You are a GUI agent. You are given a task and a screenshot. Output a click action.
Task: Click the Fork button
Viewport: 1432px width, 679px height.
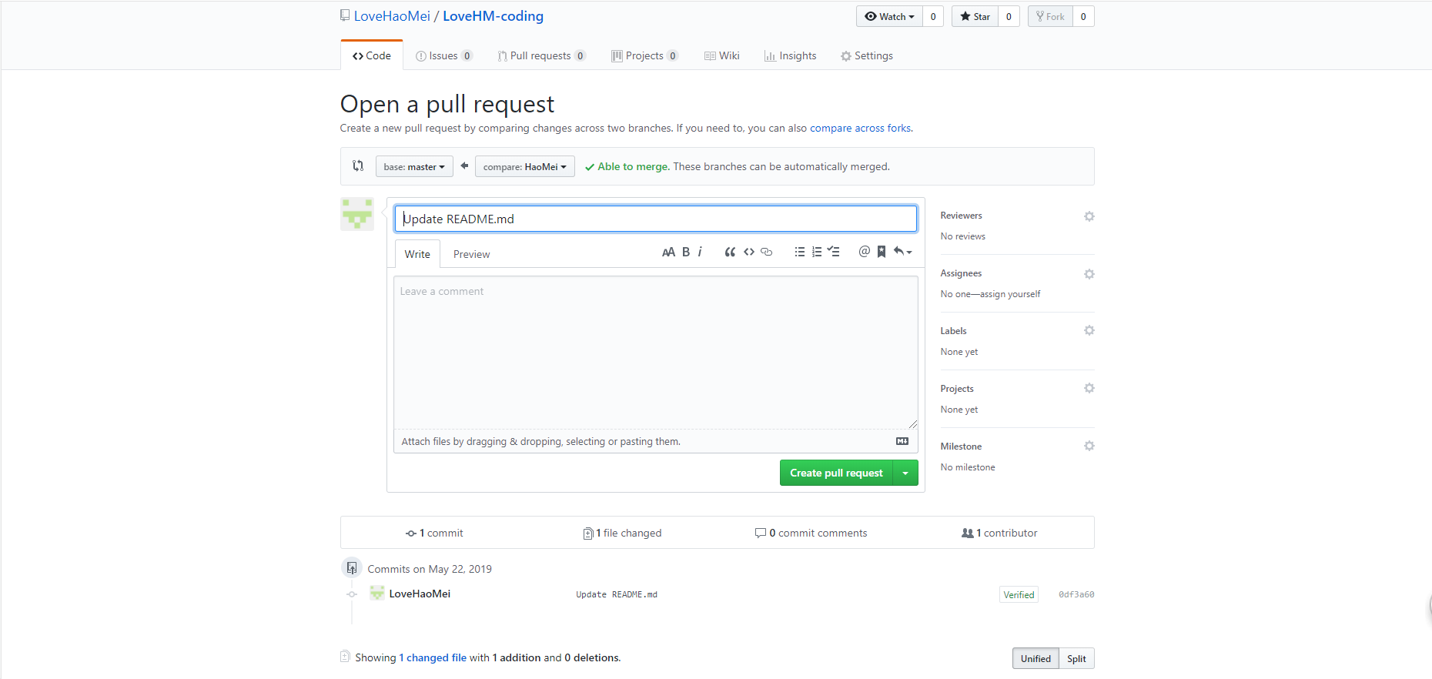coord(1050,16)
